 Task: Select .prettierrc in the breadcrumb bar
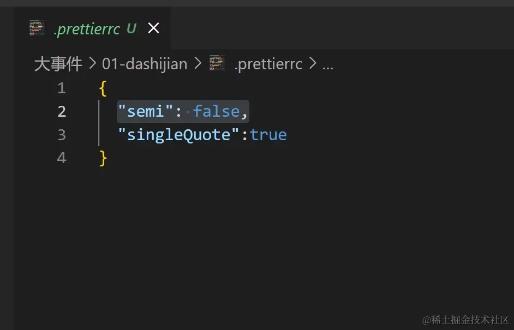pos(269,64)
